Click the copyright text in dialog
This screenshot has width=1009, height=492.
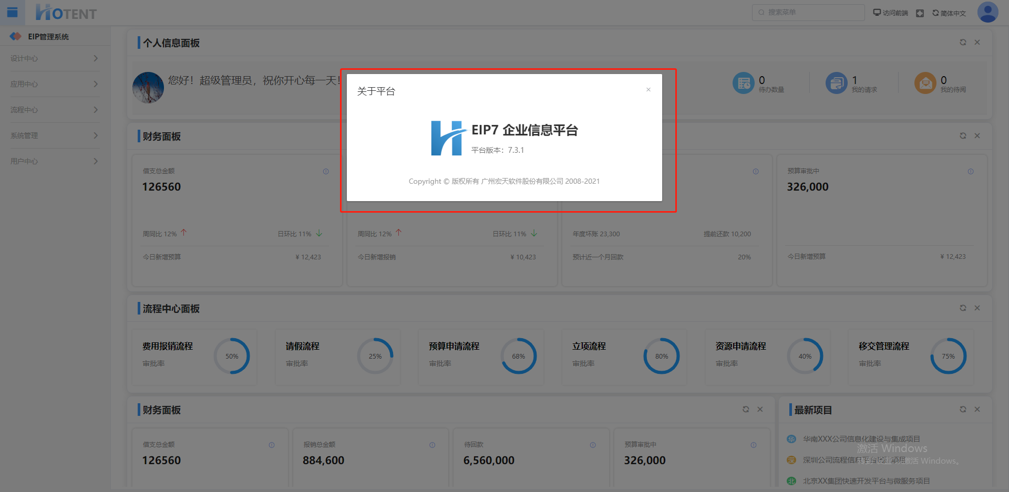[x=504, y=181]
